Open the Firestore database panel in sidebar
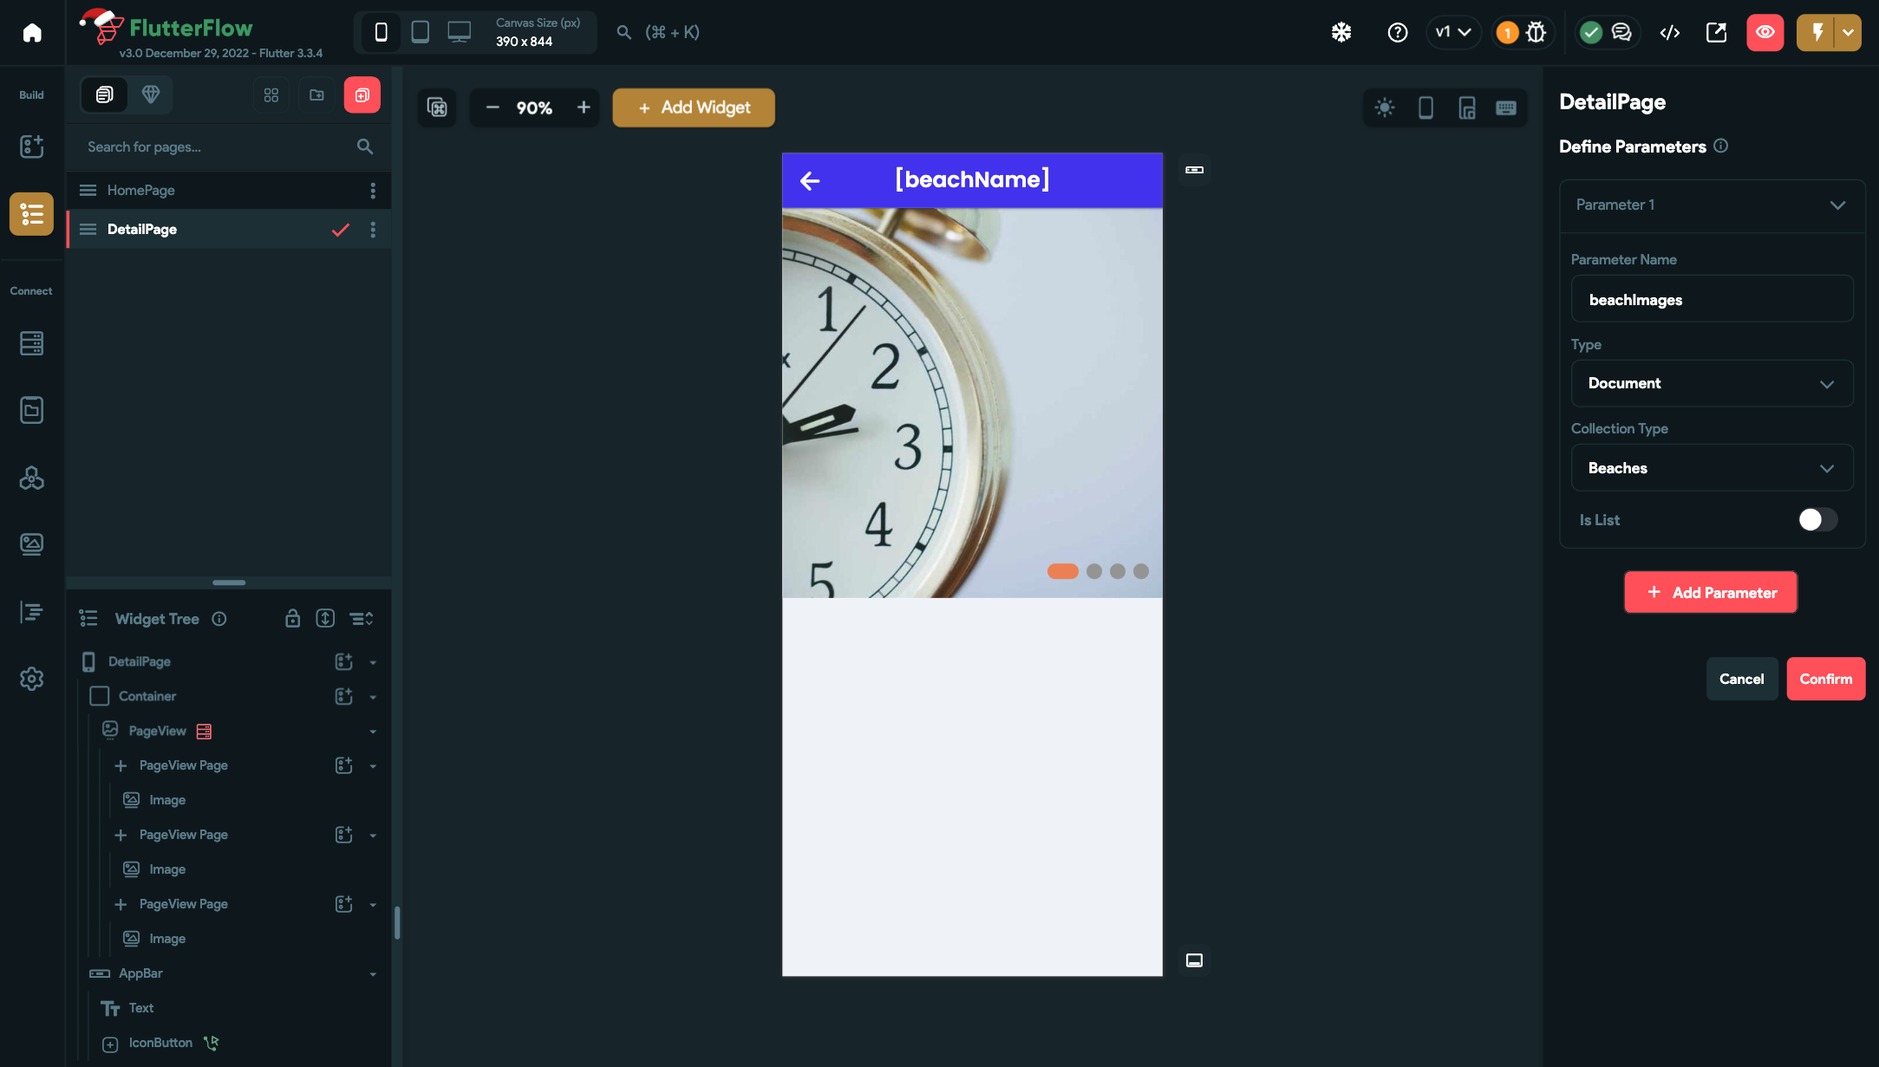 [x=31, y=343]
